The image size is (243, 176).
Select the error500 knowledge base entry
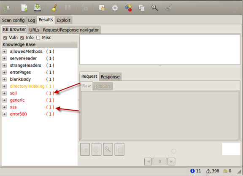[x=18, y=114]
